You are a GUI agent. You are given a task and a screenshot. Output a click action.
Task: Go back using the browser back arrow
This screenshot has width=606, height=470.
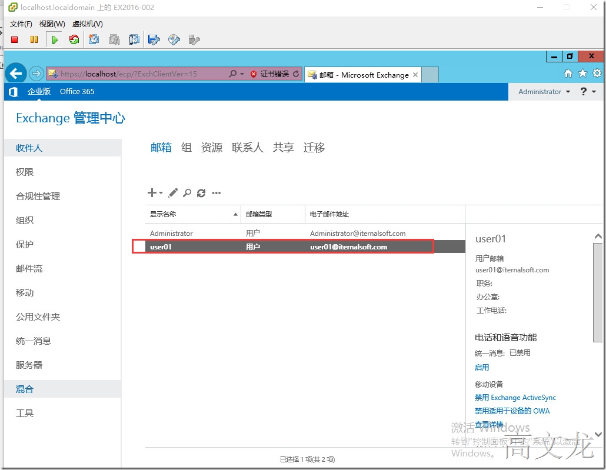pyautogui.click(x=16, y=73)
